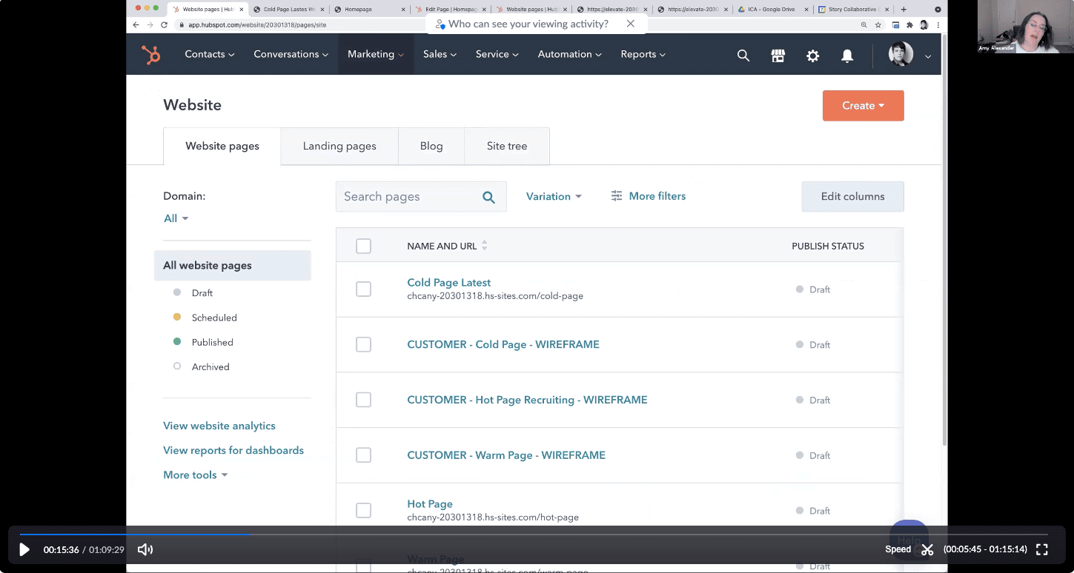Click the browser back arrow

[136, 24]
